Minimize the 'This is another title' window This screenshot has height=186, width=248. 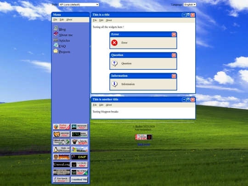184,100
